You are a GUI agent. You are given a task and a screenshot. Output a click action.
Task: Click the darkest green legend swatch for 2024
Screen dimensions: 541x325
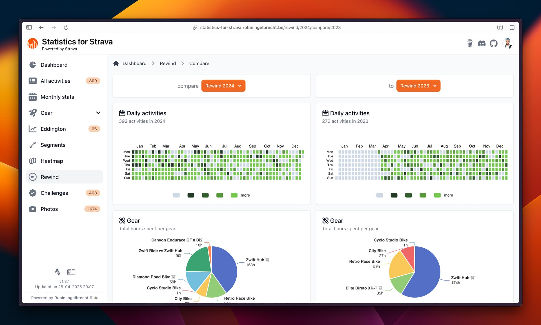click(x=191, y=195)
